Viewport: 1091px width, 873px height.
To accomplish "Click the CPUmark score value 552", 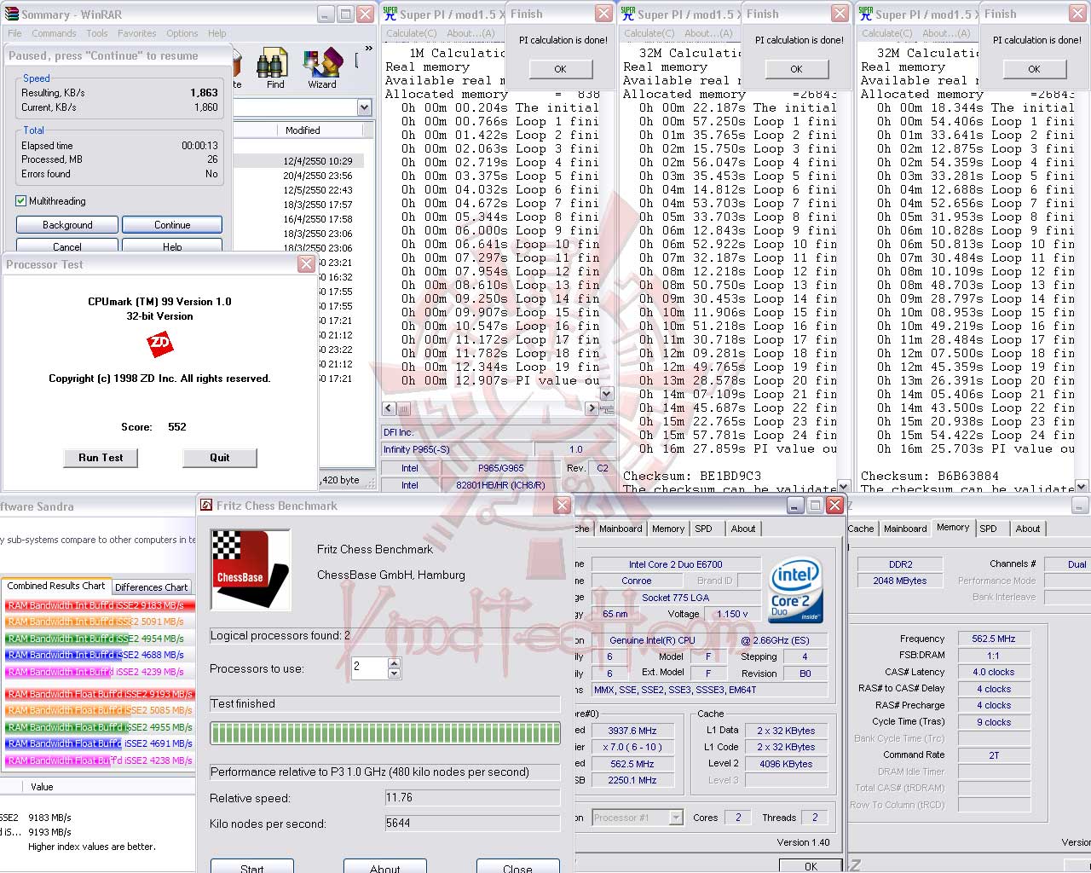I will tap(177, 427).
